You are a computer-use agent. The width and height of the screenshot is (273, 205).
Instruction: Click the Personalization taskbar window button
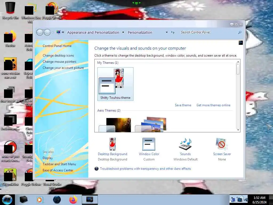pos(90,200)
